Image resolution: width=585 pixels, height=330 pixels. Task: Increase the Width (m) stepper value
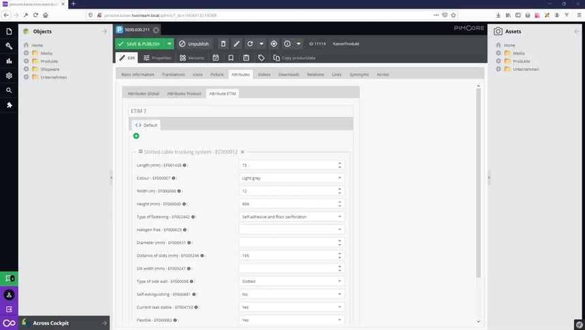339,189
